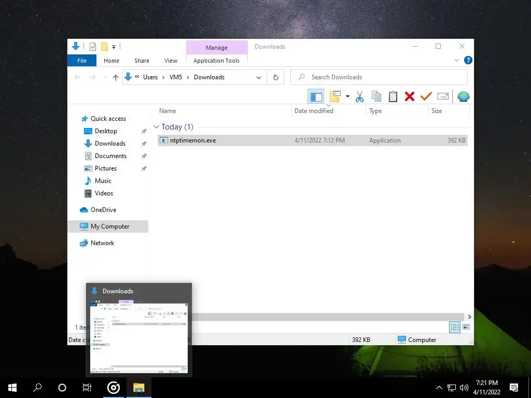Click the blue Help question mark icon
This screenshot has width=531, height=398.
click(x=468, y=60)
